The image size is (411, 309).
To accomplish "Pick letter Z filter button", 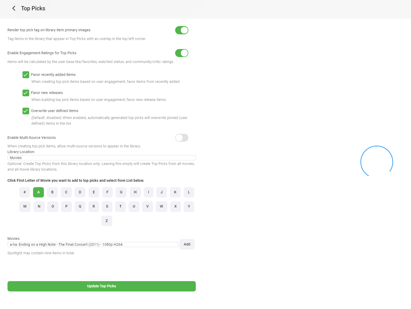I will tap(107, 221).
